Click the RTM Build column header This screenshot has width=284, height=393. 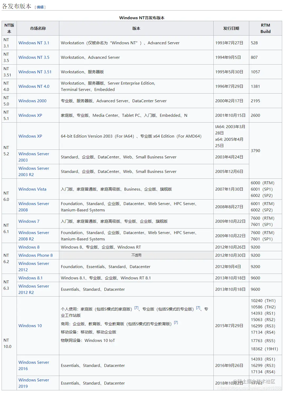coord(266,28)
